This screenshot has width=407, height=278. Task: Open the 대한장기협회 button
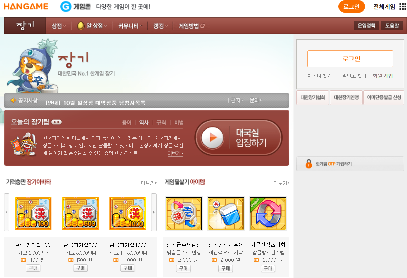313,97
